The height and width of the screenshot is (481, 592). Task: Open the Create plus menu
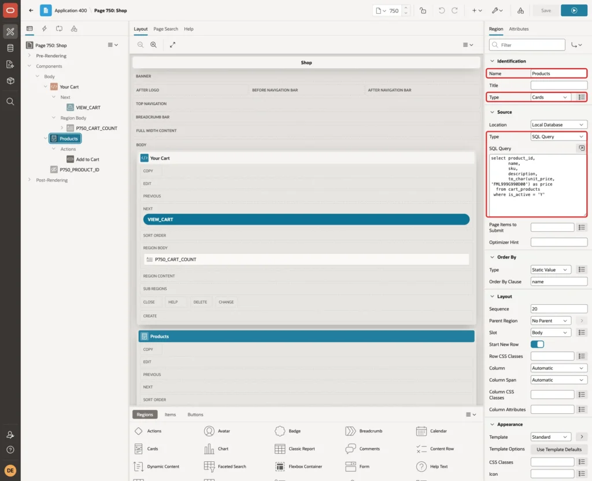point(477,10)
